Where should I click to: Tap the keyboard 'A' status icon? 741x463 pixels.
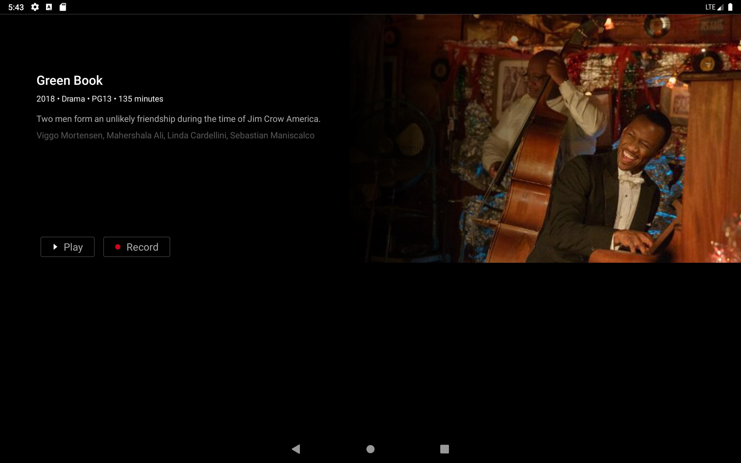click(49, 7)
